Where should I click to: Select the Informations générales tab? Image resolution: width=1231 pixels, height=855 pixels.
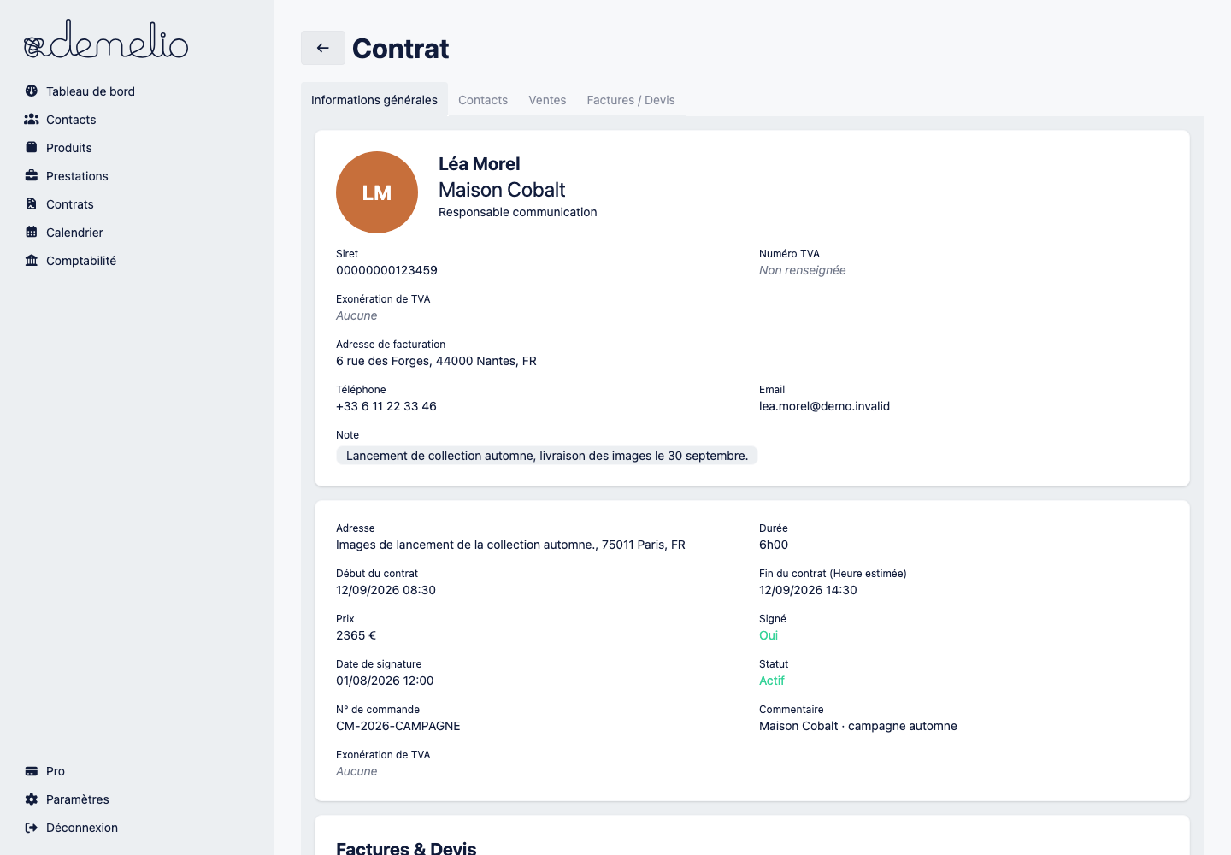click(x=374, y=100)
